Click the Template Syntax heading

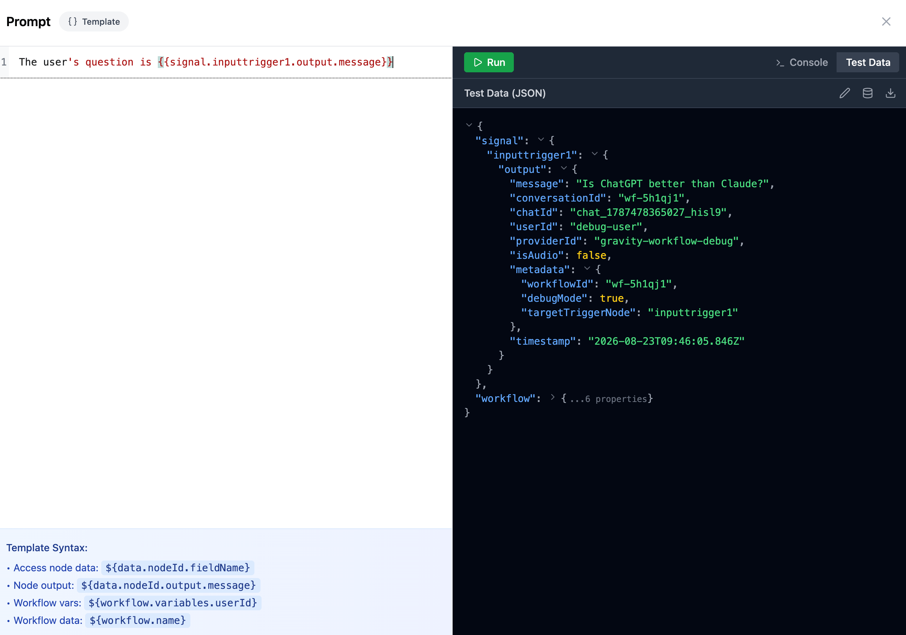coord(47,548)
